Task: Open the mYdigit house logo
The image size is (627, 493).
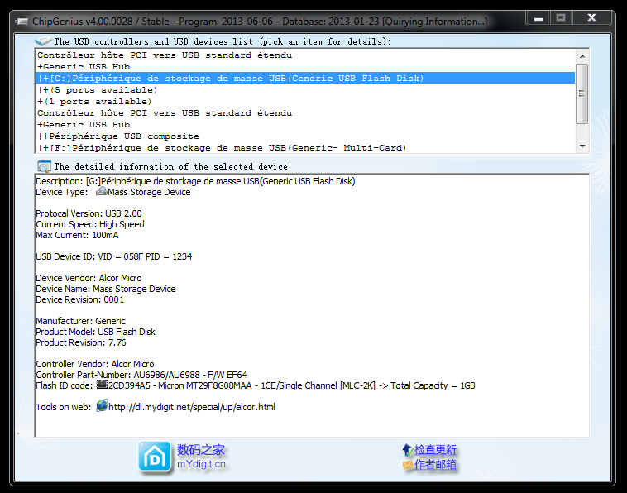Action: [x=155, y=457]
